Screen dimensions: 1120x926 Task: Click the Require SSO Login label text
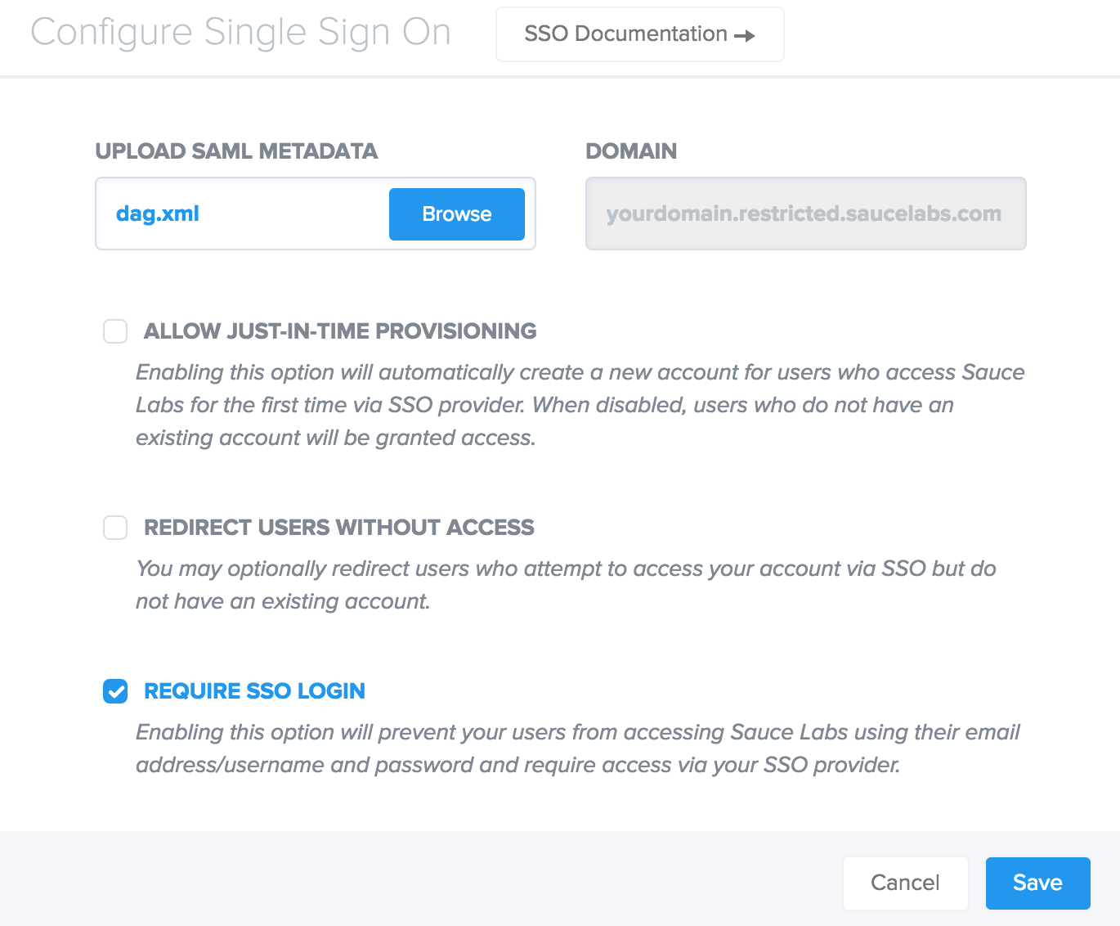[253, 691]
